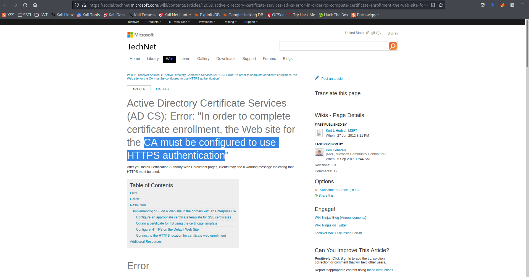The image size is (529, 277).
Task: Open TechNet Wiki Discussion Forum link
Action: [x=338, y=233]
